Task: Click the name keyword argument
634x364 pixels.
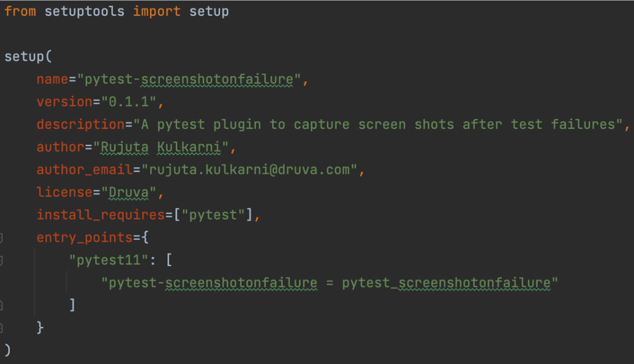Action: pyautogui.click(x=52, y=79)
